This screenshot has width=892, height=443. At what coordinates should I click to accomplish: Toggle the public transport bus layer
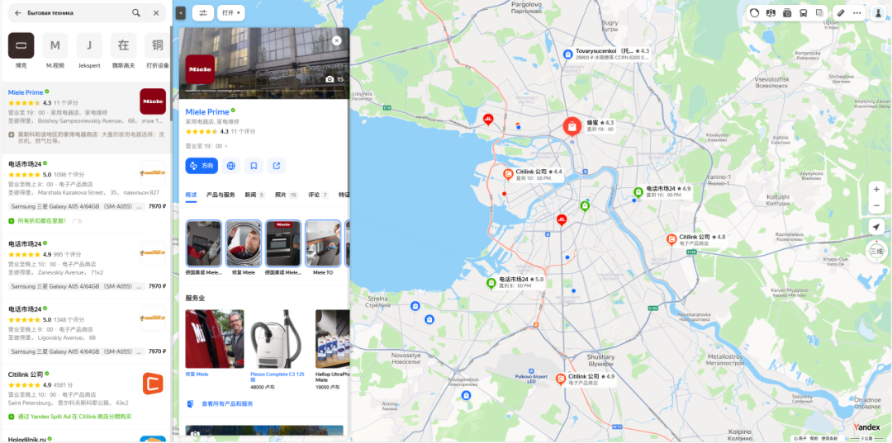tap(804, 12)
